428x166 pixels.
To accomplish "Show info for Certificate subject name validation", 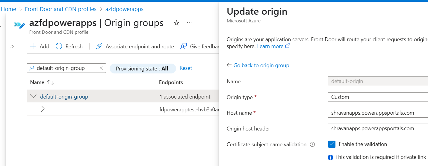I will 312,145.
